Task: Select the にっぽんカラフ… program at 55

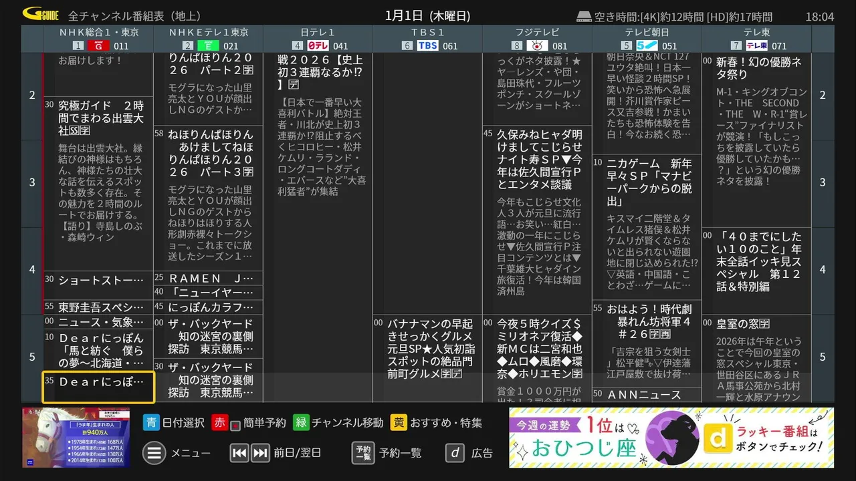Action: [x=208, y=307]
